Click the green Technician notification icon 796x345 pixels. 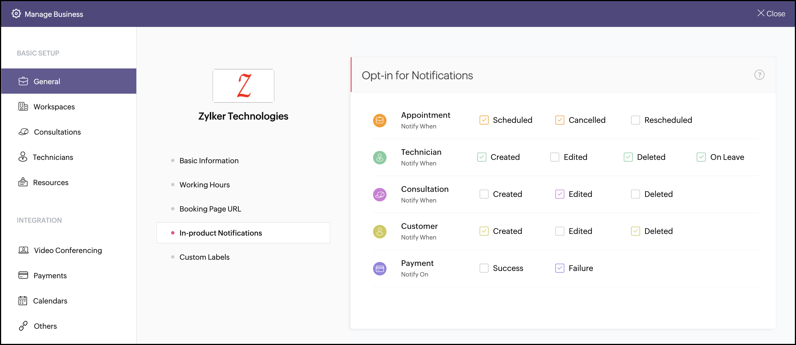tap(379, 157)
